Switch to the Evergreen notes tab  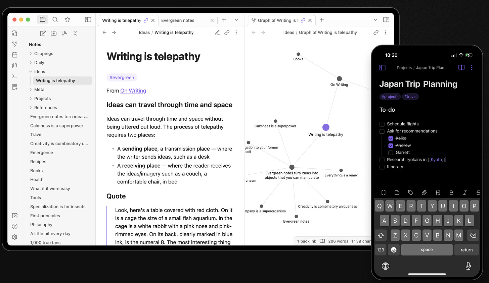tap(187, 20)
